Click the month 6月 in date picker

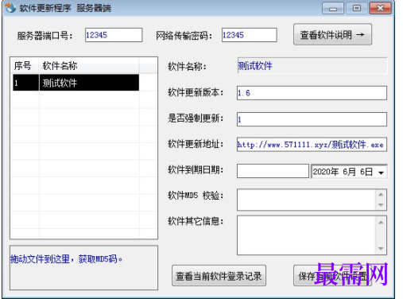coord(349,172)
